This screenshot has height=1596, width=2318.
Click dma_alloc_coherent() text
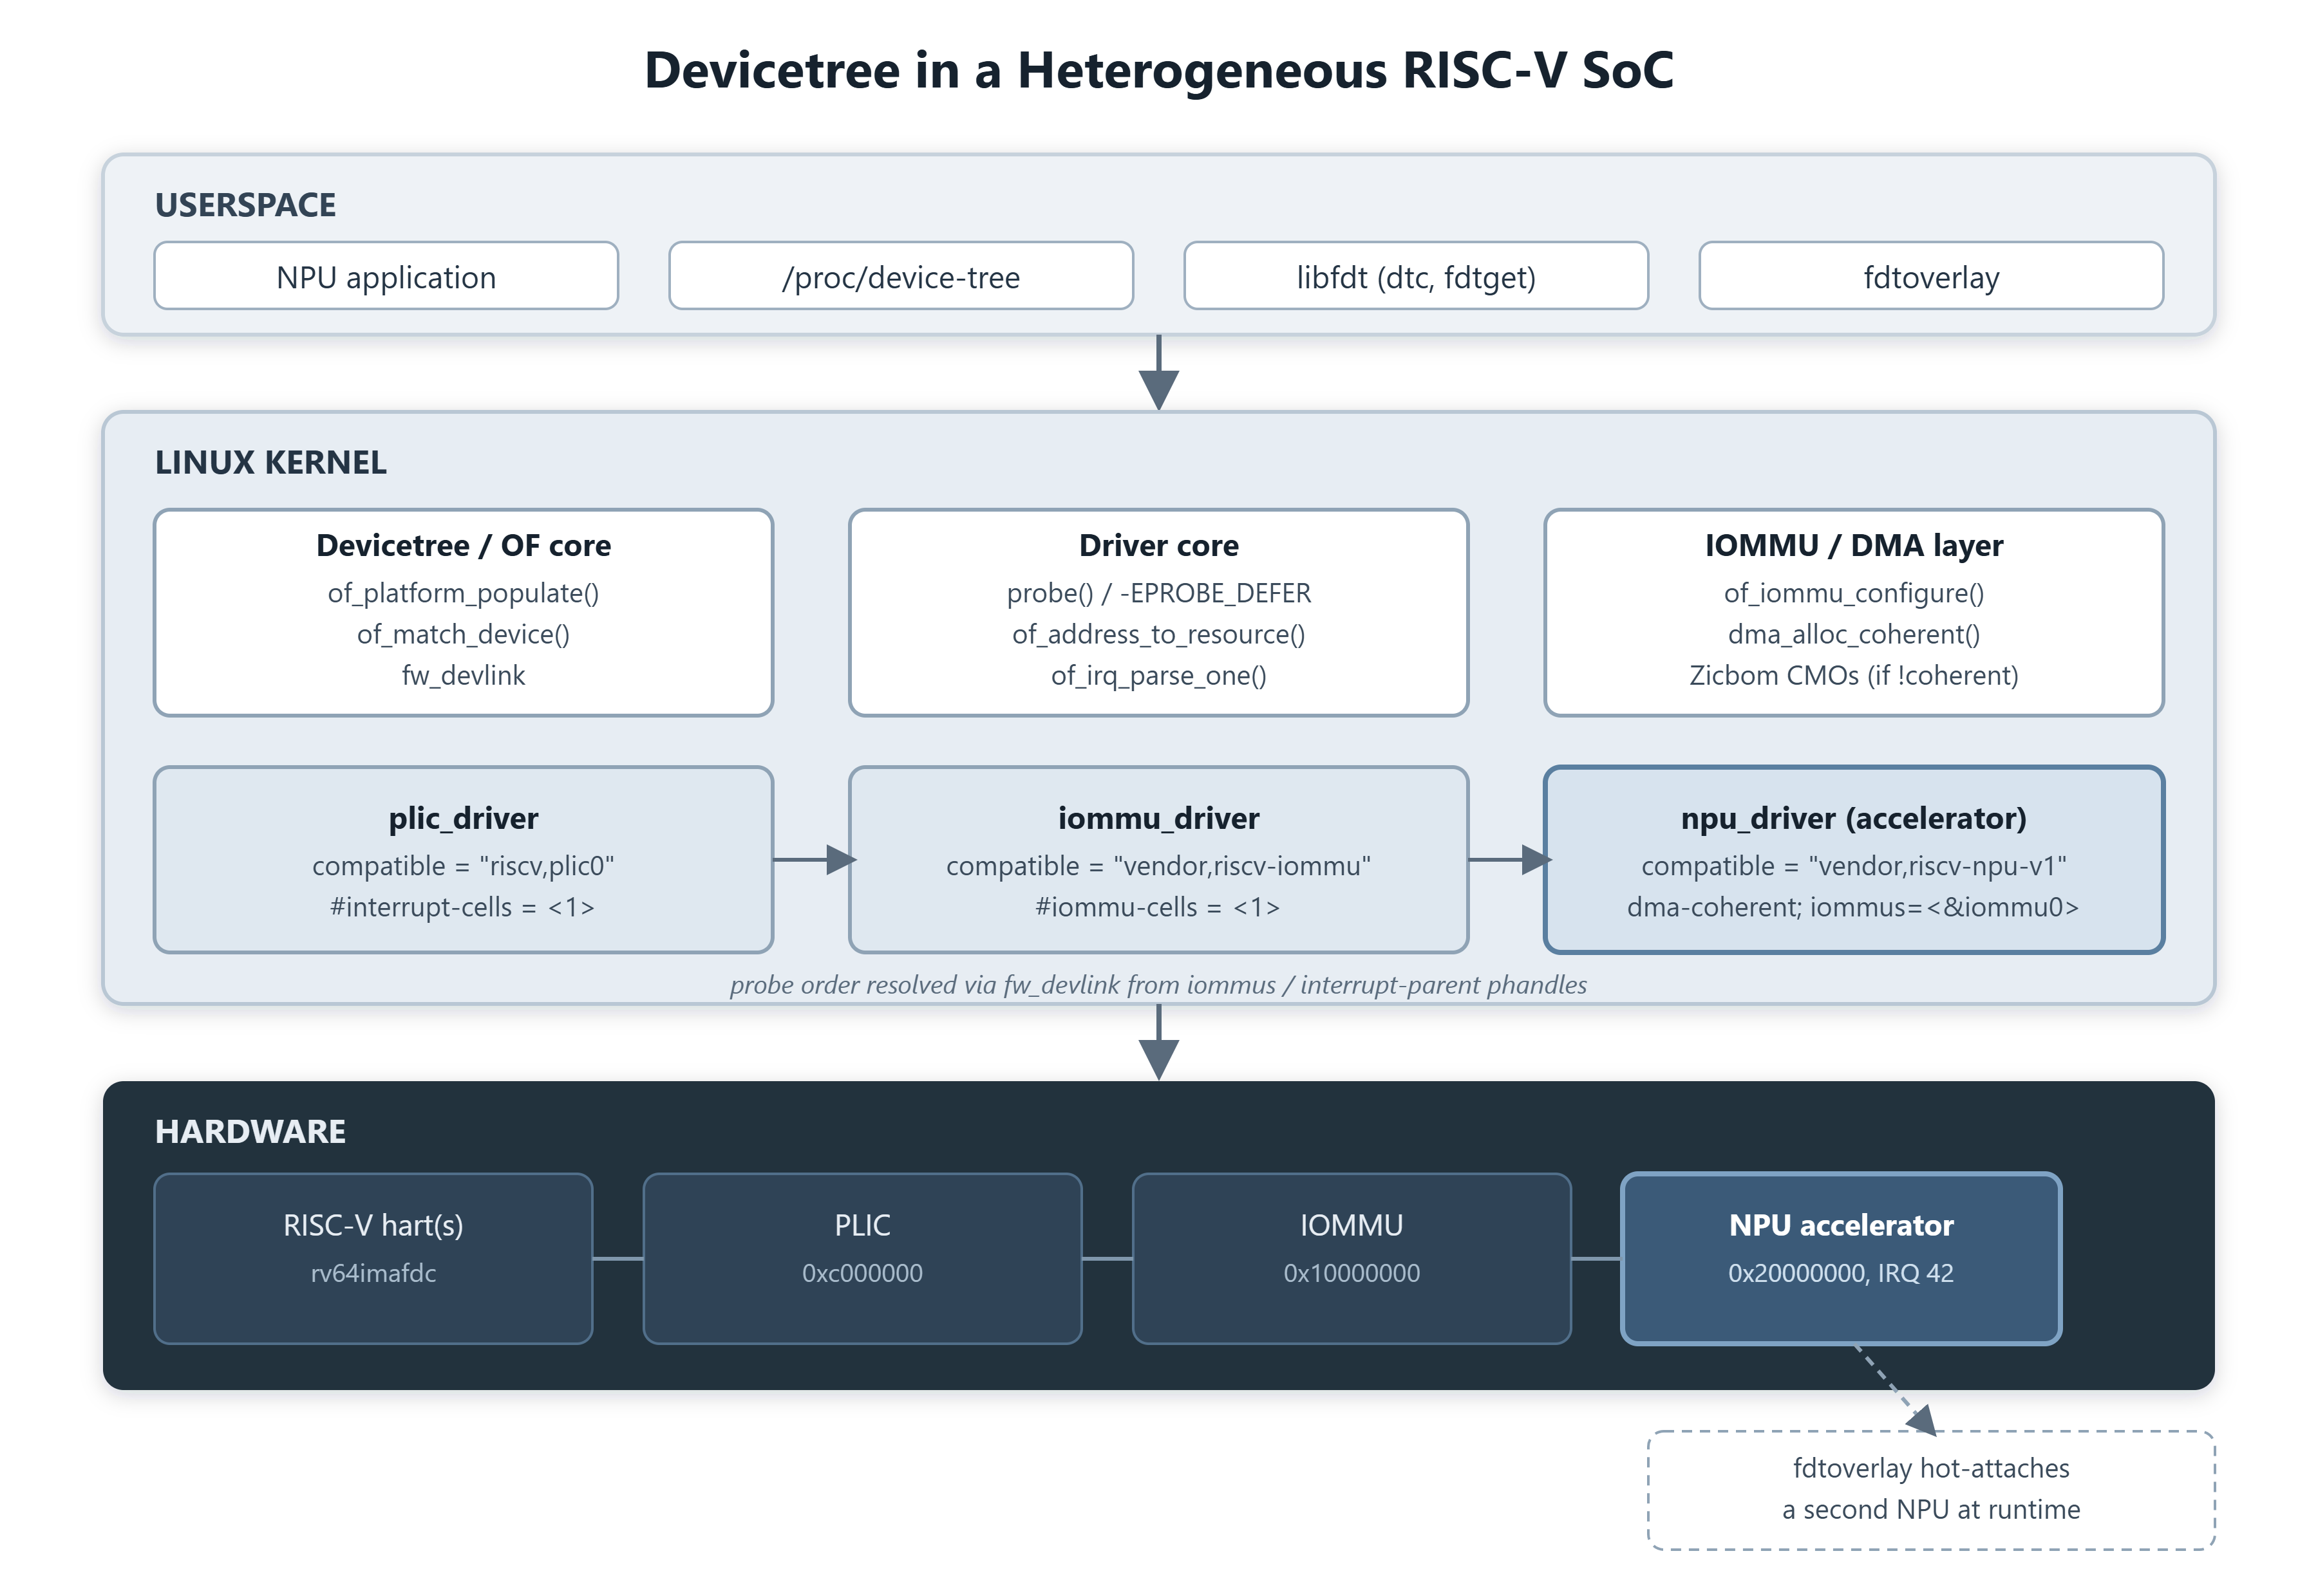tap(1854, 634)
